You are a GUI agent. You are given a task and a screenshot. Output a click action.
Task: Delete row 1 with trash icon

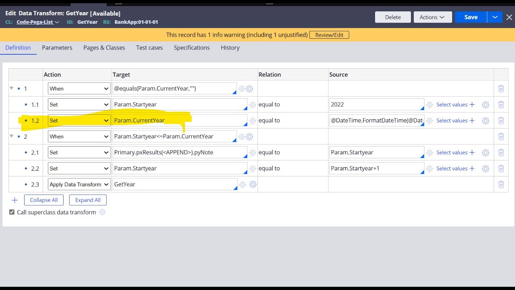click(x=501, y=89)
